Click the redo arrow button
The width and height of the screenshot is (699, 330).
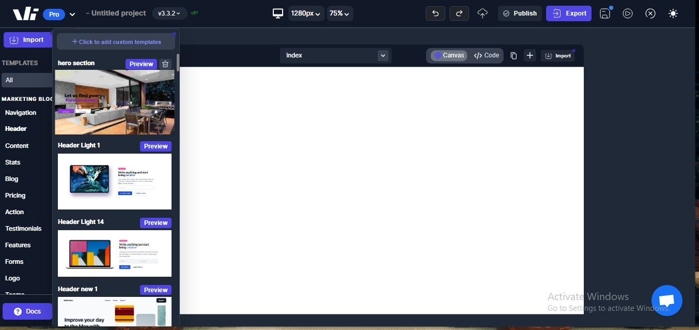[459, 13]
